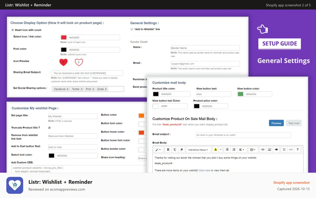Pick the Select font color black swatch
The width and height of the screenshot is (316, 198).
pyautogui.click(x=52, y=156)
